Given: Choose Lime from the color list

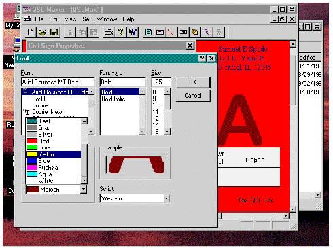Looking at the screenshot, I should point(54,147).
